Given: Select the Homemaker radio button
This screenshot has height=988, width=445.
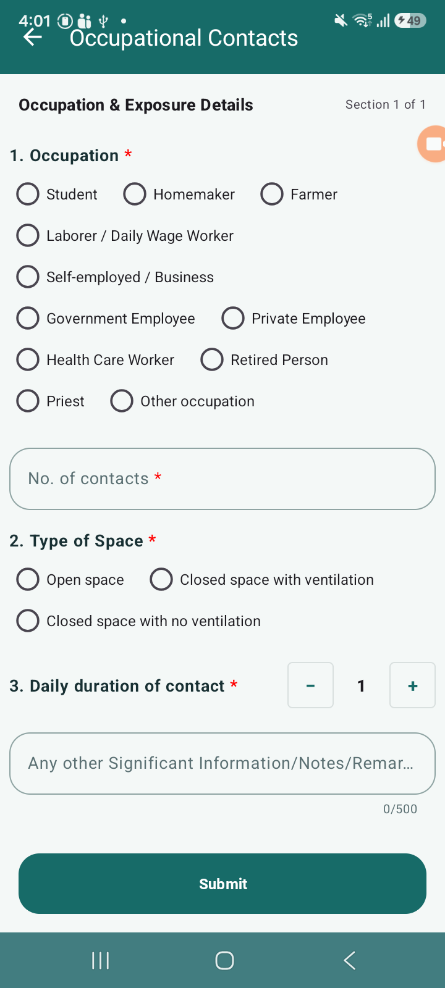Looking at the screenshot, I should [179, 194].
